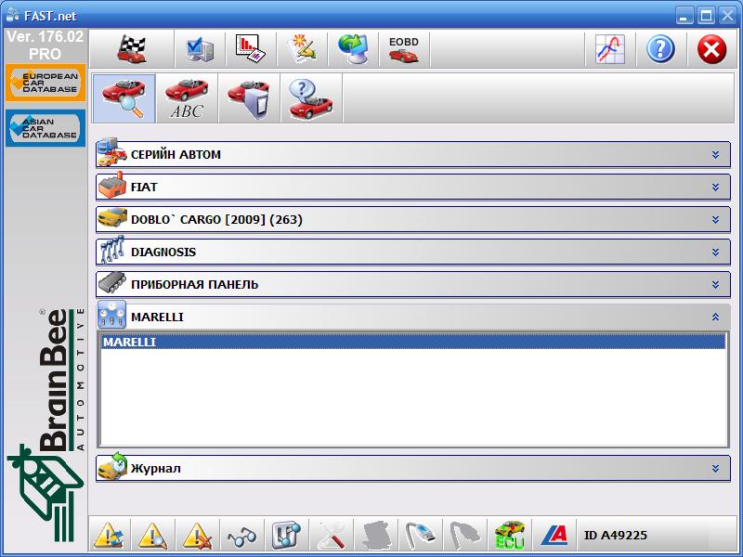Click the greyed map shape icon
The height and width of the screenshot is (557, 743).
click(376, 536)
